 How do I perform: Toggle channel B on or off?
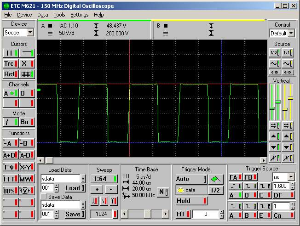[27, 93]
